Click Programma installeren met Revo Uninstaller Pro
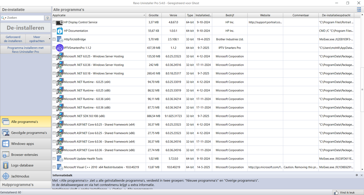 [26, 50]
